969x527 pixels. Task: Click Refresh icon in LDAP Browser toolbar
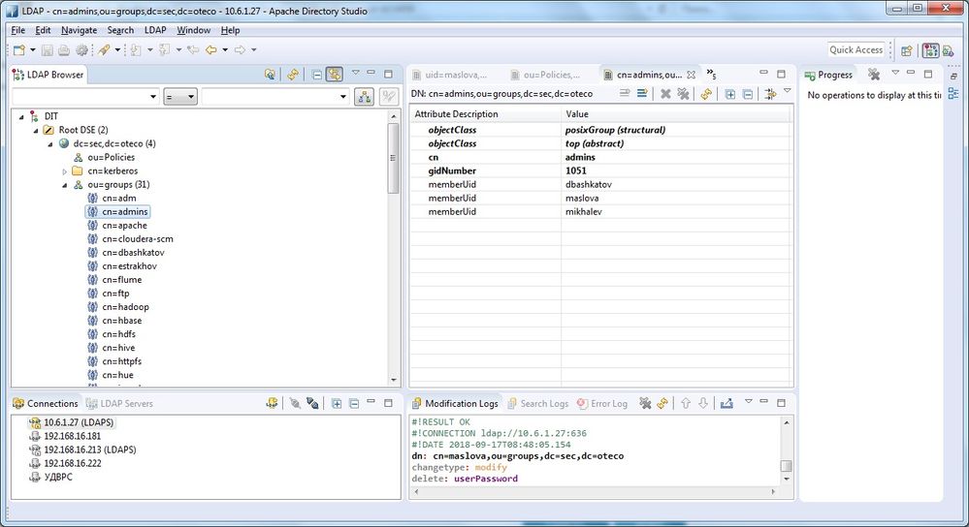pyautogui.click(x=291, y=75)
